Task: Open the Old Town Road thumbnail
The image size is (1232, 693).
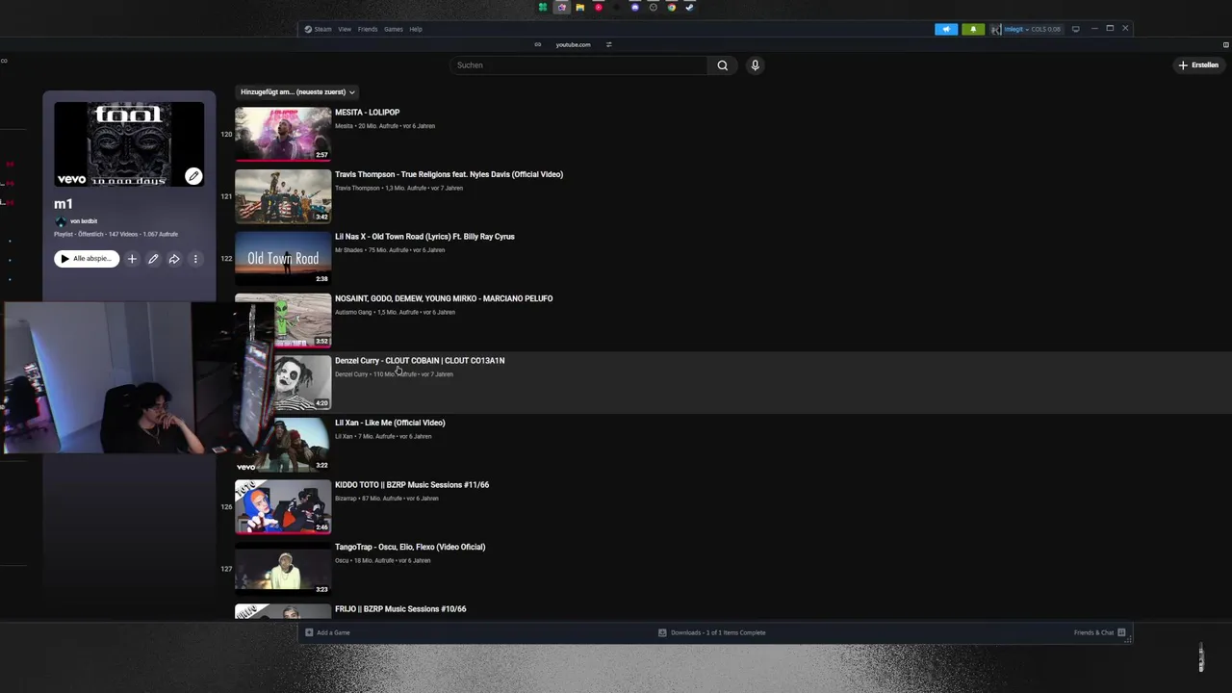Action: coord(283,258)
